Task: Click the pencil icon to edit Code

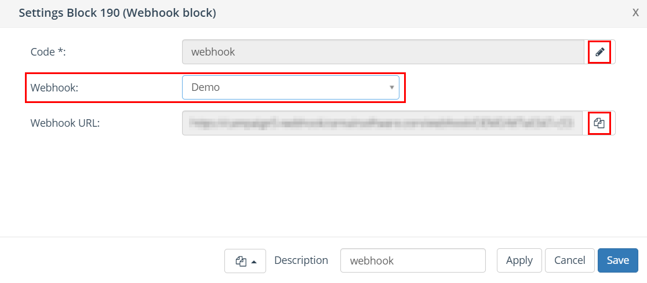Action: 599,52
